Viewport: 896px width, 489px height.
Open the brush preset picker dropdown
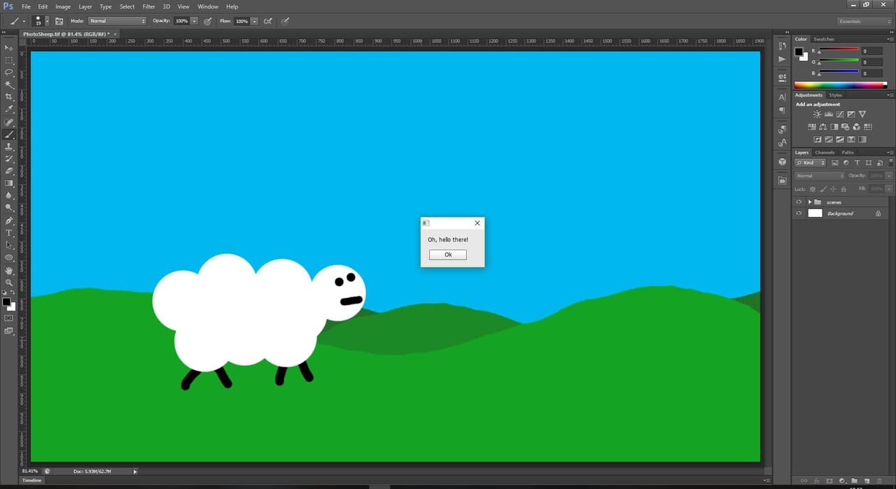click(47, 21)
